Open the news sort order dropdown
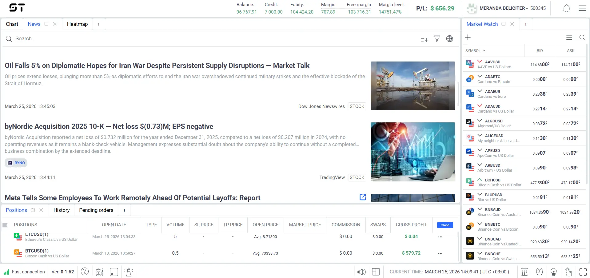 tap(424, 39)
